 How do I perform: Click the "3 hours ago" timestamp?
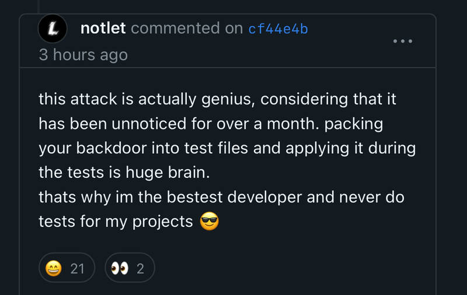[83, 55]
